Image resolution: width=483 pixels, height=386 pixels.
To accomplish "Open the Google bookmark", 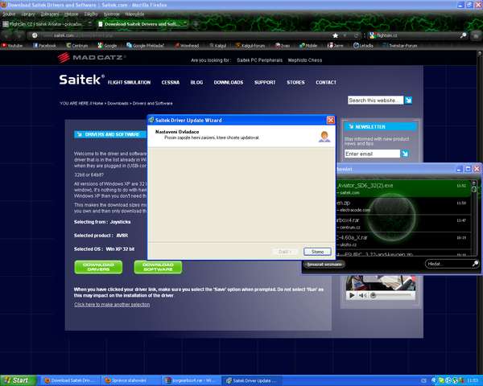I will pyautogui.click(x=107, y=46).
